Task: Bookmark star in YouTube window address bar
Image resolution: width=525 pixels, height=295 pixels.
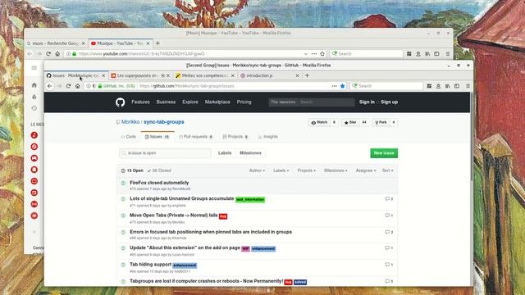Action: point(322,53)
